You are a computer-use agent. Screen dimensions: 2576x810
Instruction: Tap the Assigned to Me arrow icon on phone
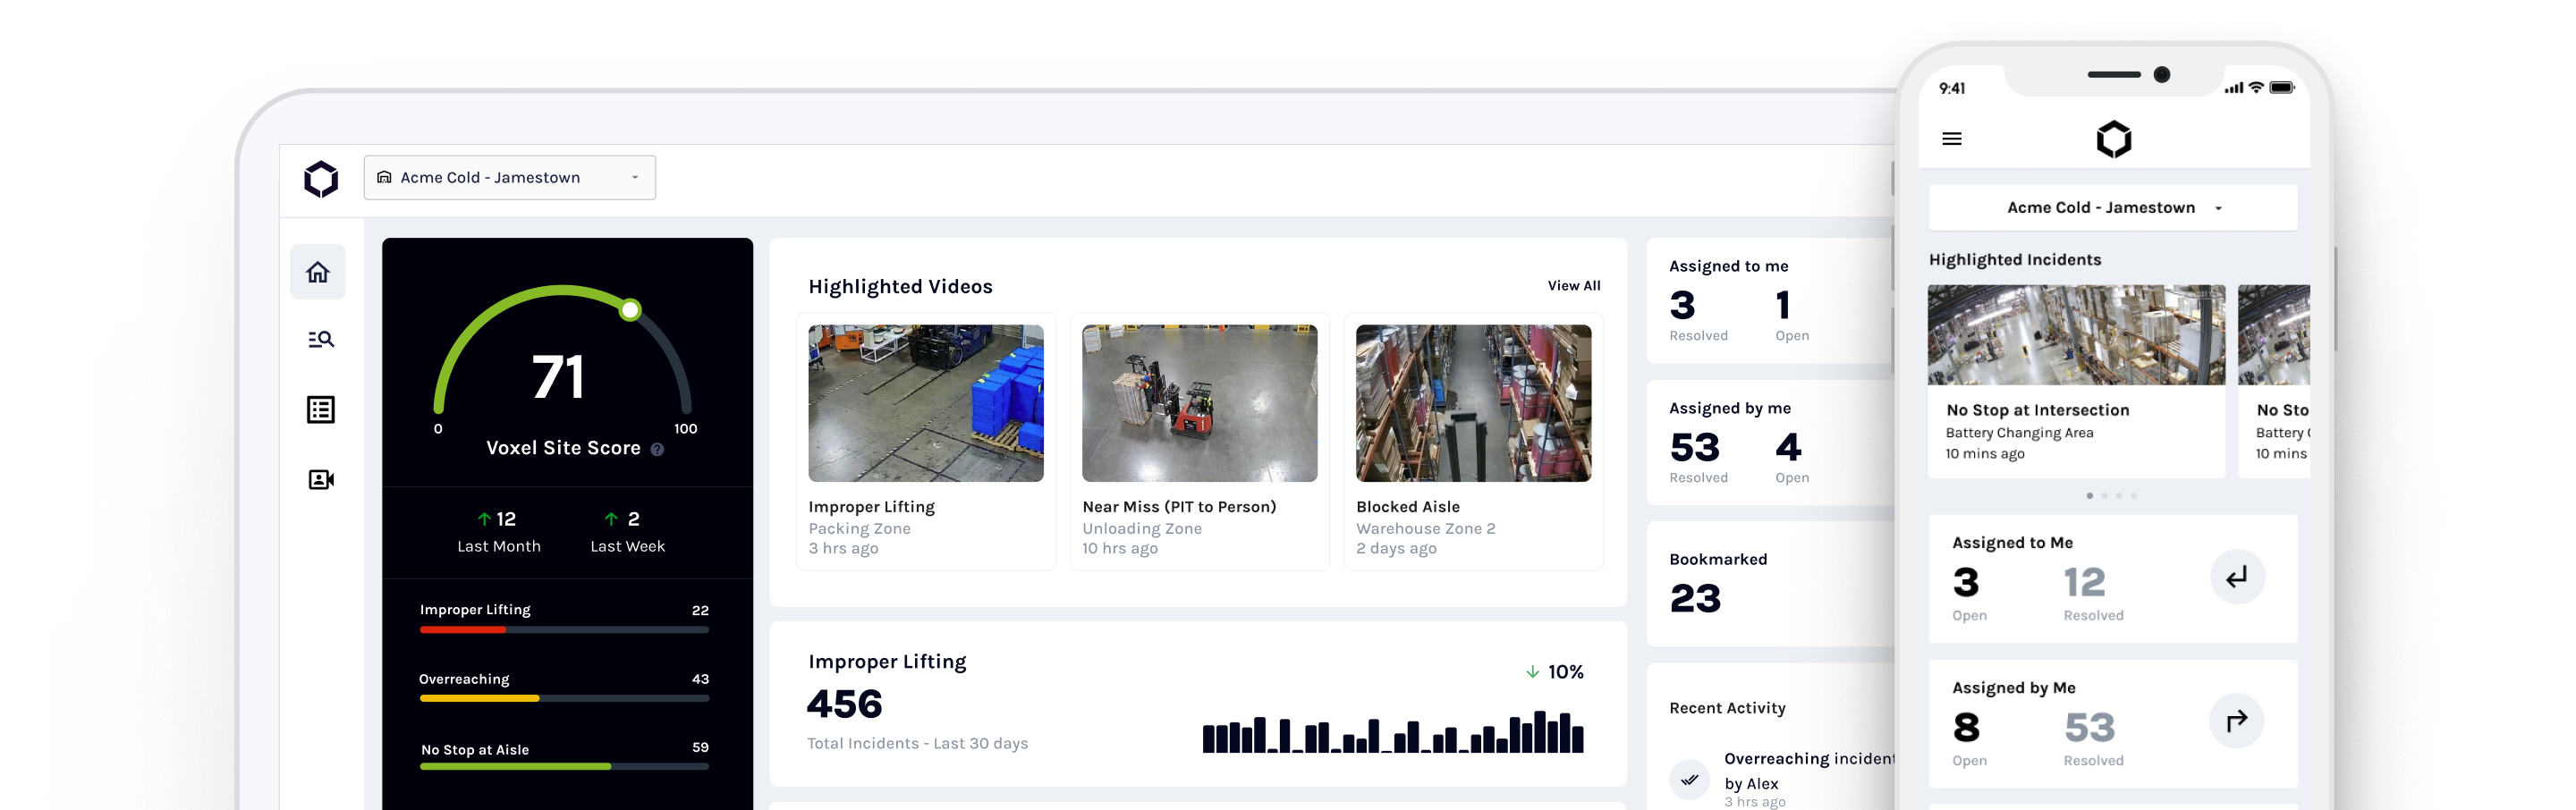(2236, 577)
